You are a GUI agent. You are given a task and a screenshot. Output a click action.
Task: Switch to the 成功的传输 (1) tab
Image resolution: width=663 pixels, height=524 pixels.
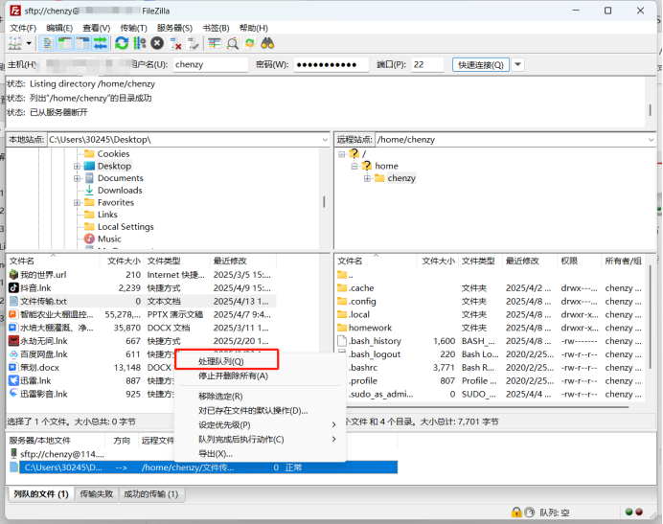point(151,494)
